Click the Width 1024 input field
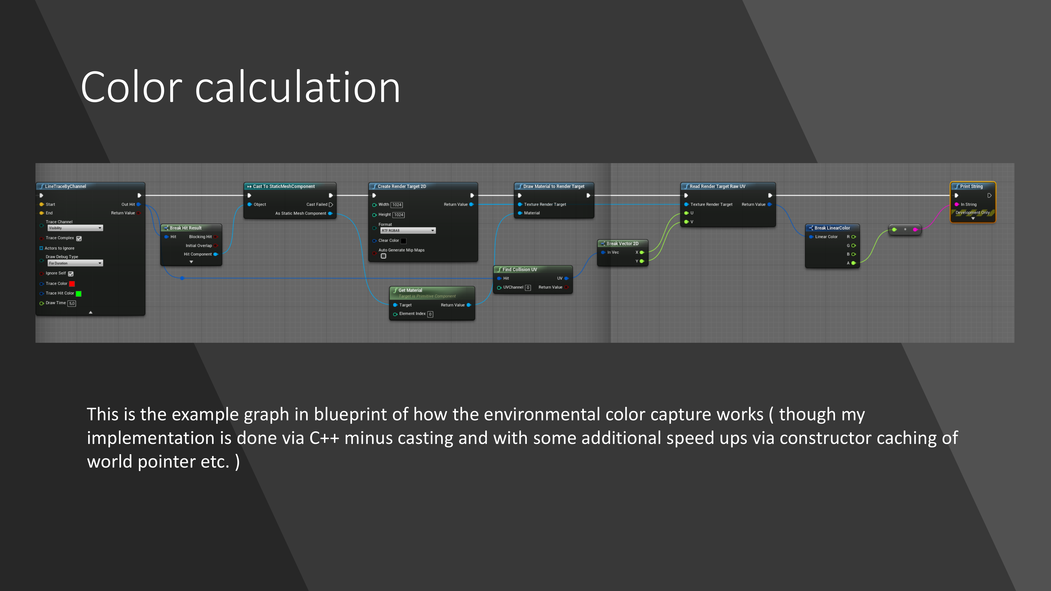 396,205
